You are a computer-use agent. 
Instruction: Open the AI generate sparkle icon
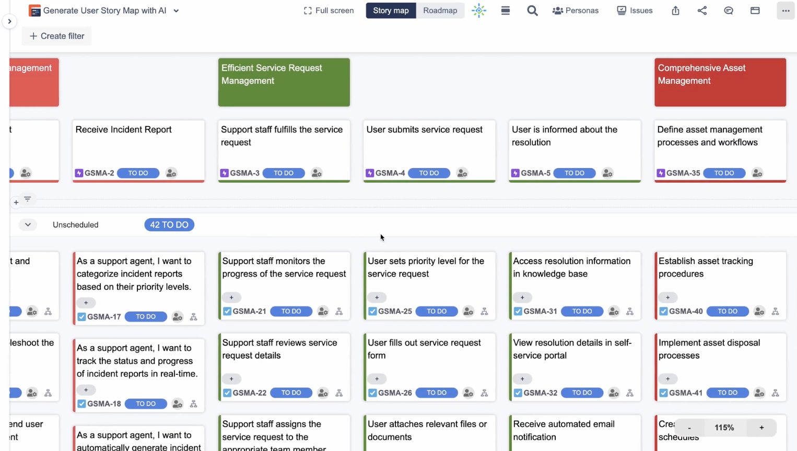pos(478,10)
